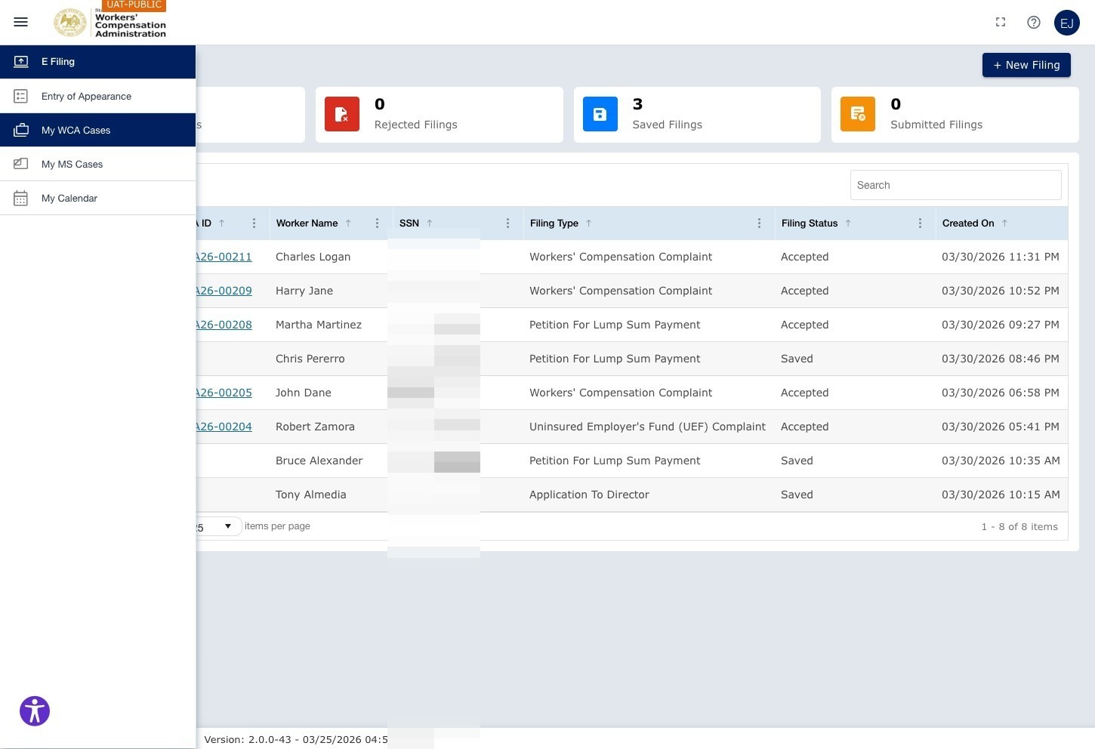Open case link A26-00211
The image size is (1095, 749).
[x=224, y=257]
